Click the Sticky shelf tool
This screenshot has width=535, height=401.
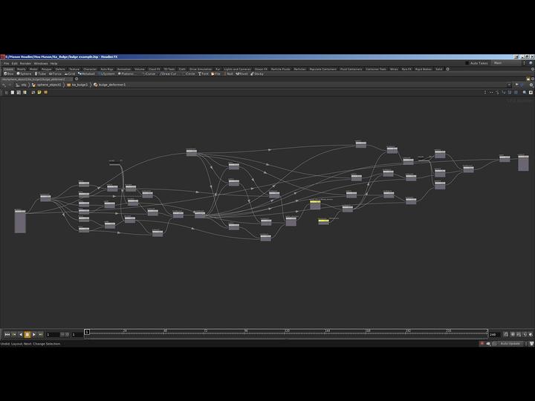[257, 74]
